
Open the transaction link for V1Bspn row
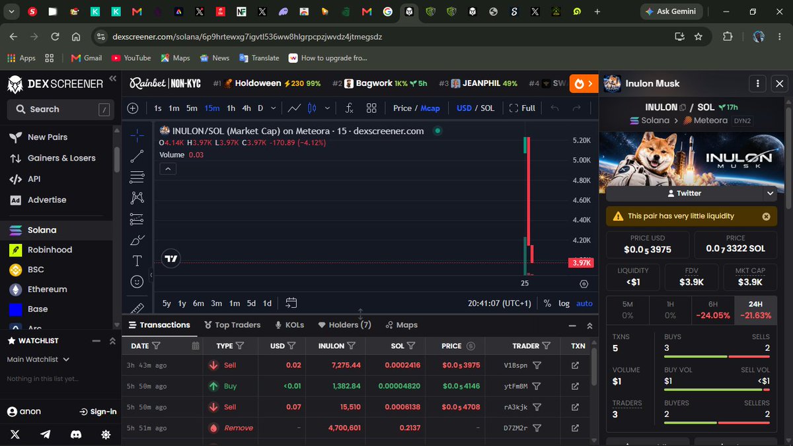(x=575, y=365)
